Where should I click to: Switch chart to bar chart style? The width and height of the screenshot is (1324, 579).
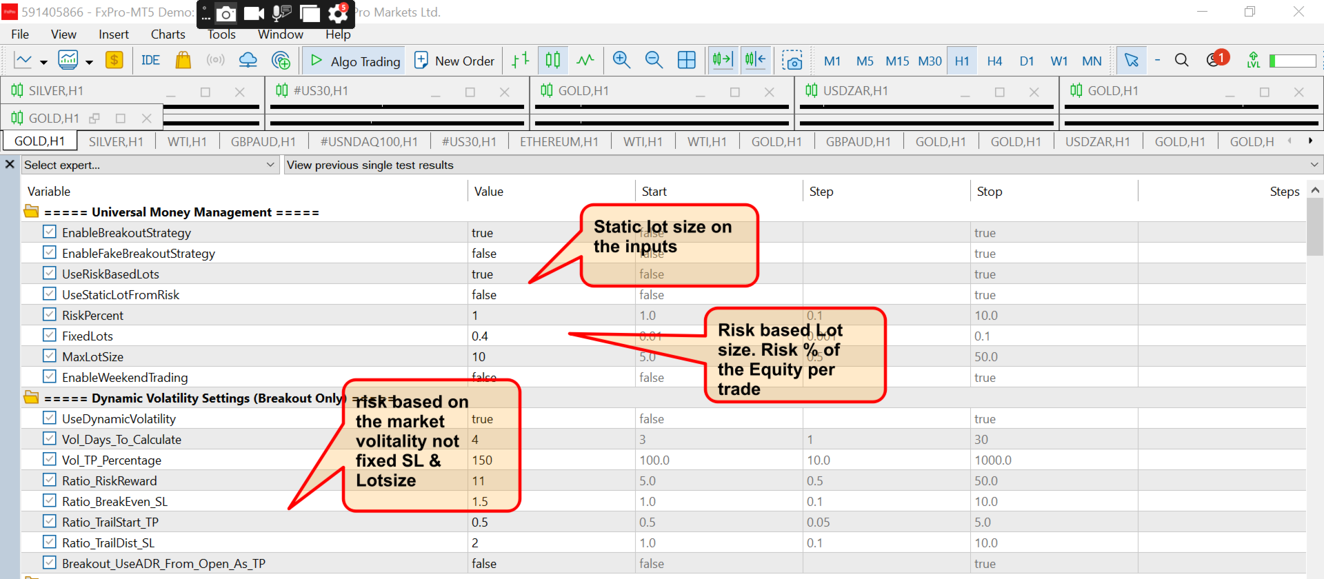tap(520, 61)
